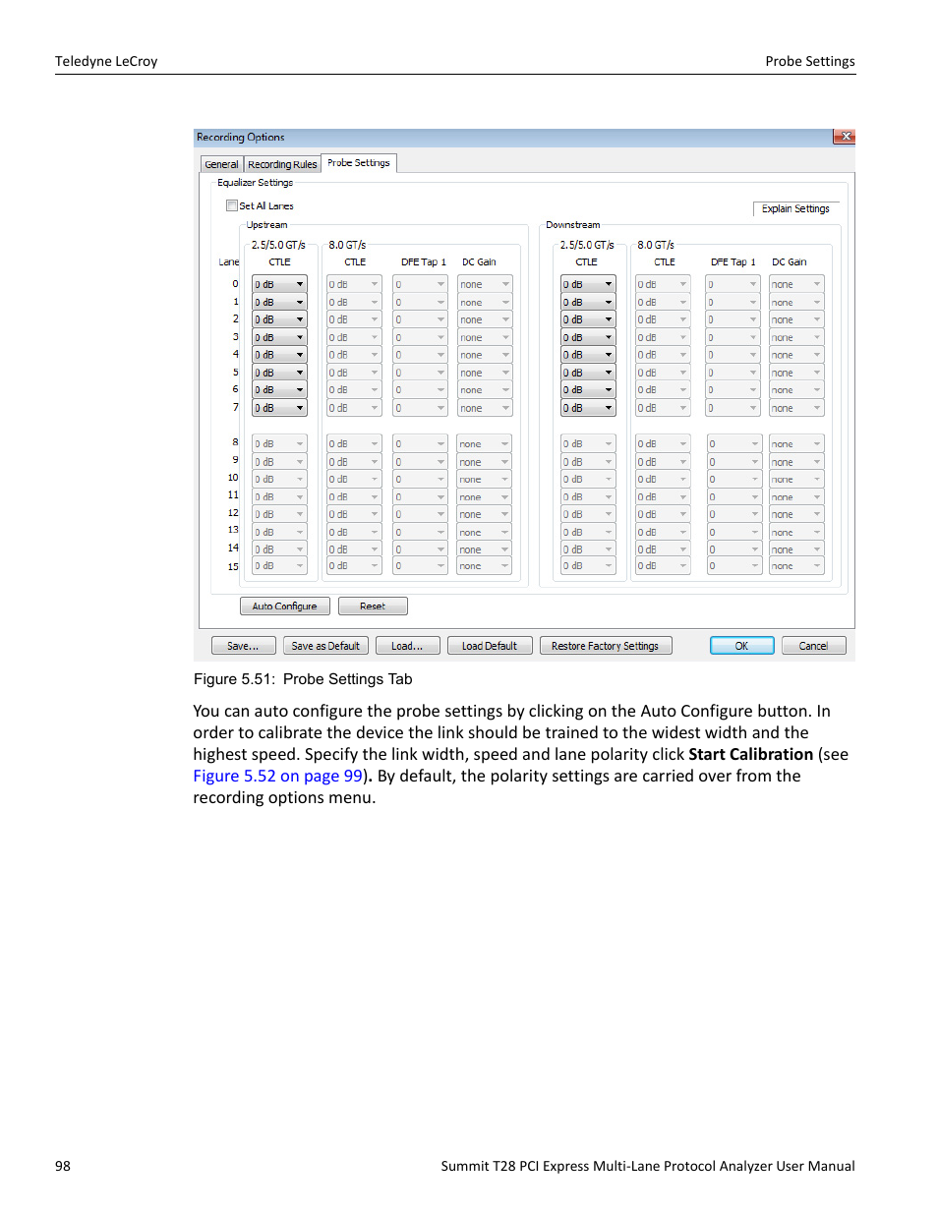Click Save as Default
The width and height of the screenshot is (938, 1214).
325,645
